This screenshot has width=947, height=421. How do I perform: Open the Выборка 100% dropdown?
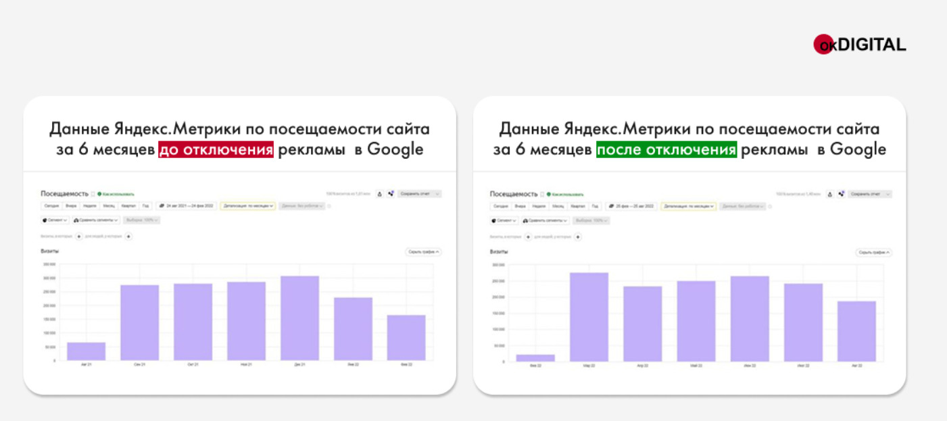142,220
